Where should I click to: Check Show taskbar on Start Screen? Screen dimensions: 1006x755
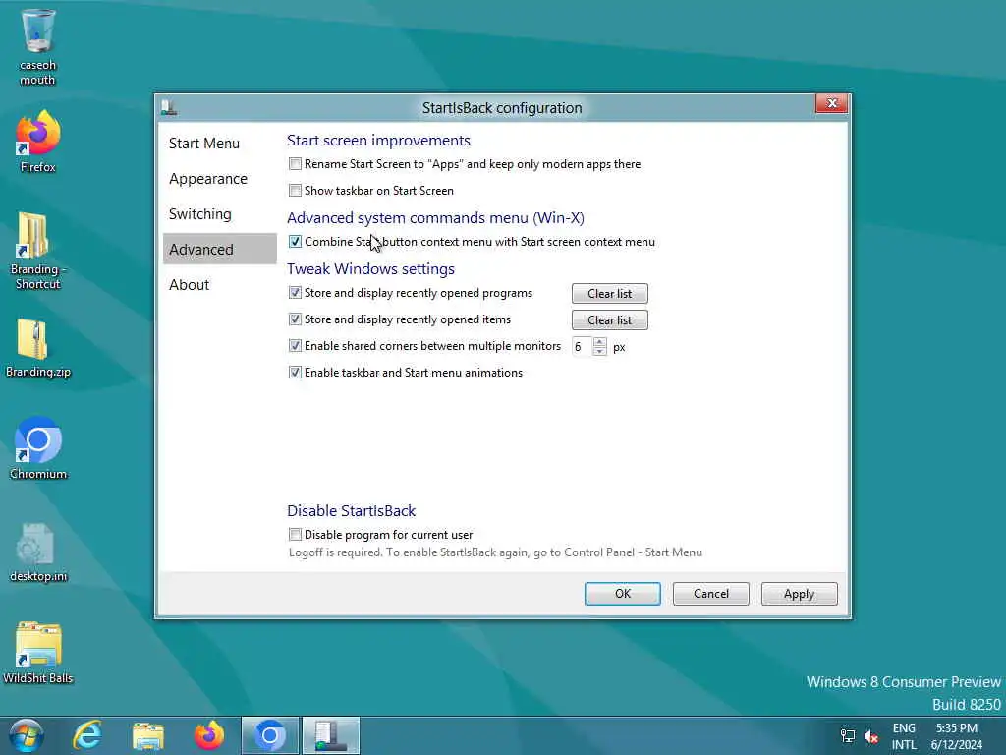[295, 191]
